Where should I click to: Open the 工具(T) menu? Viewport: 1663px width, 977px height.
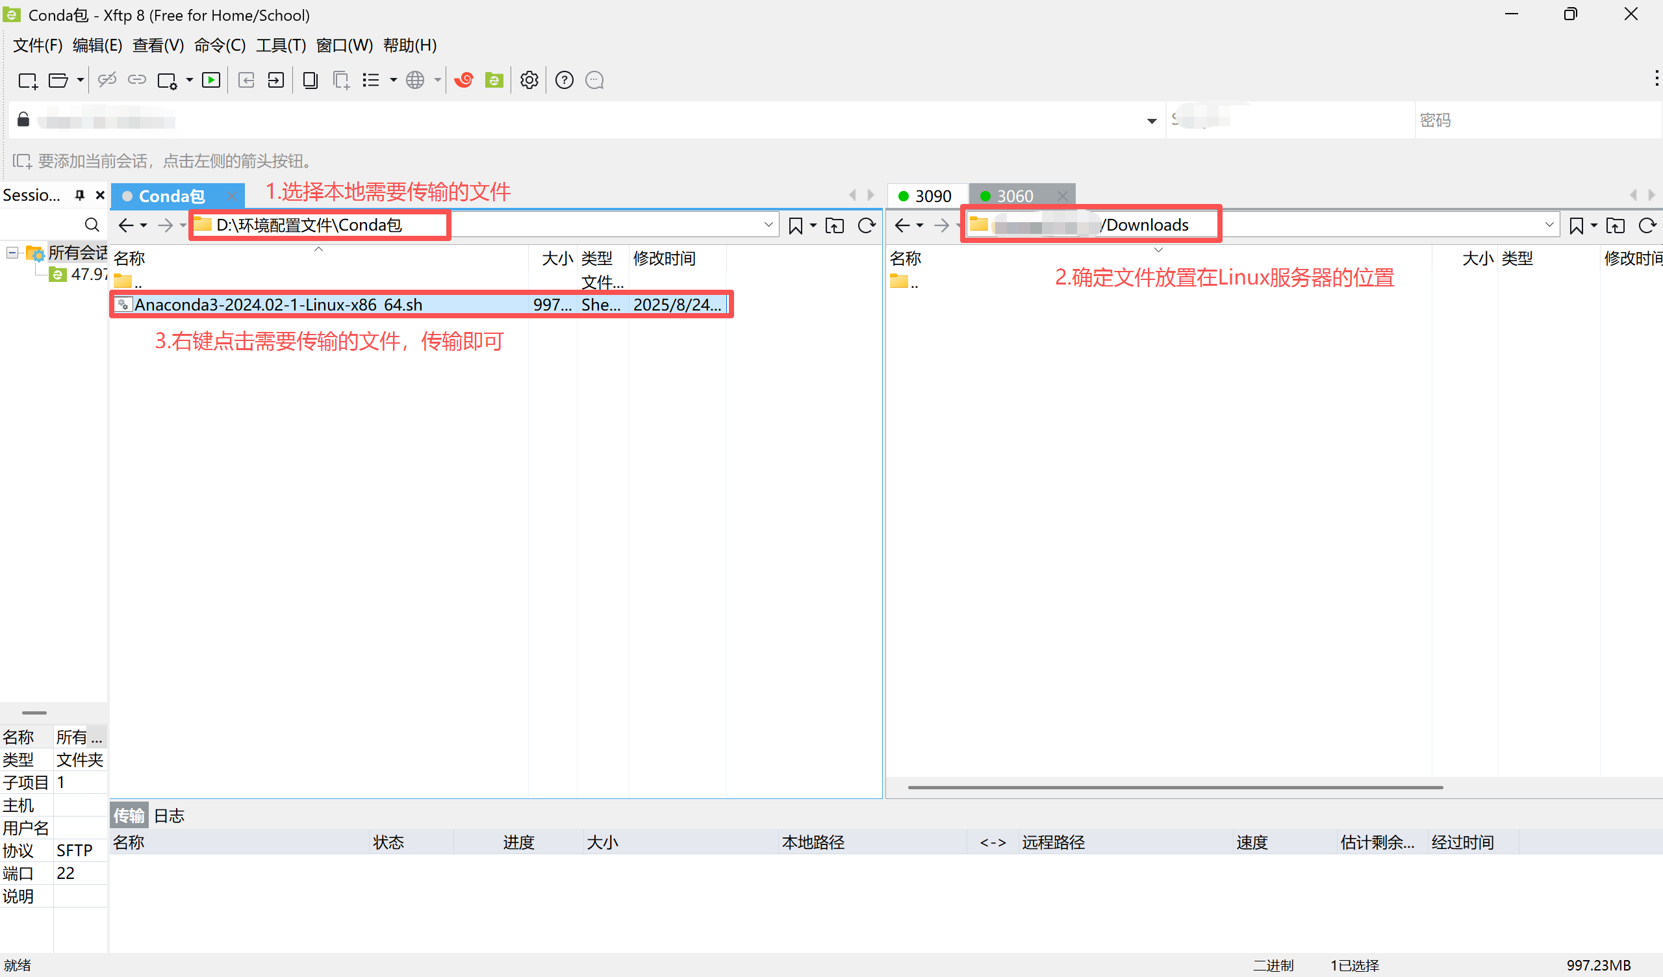(x=281, y=45)
